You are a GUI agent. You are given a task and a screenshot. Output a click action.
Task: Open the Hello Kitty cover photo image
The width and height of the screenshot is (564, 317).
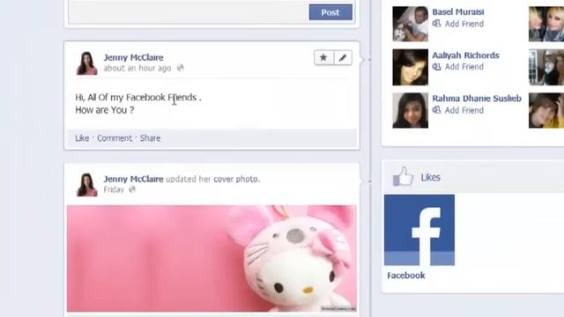tap(211, 258)
